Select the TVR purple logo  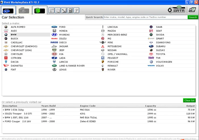[151, 58]
